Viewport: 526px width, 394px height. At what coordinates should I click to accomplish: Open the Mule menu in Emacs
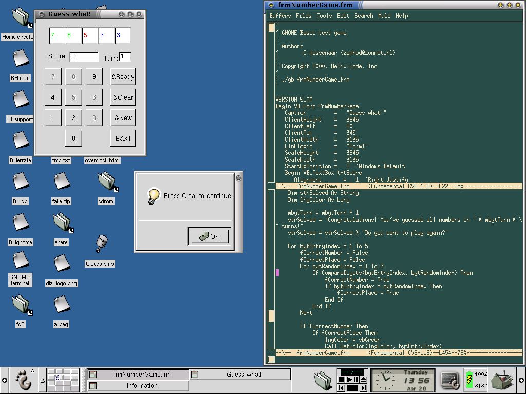click(384, 16)
